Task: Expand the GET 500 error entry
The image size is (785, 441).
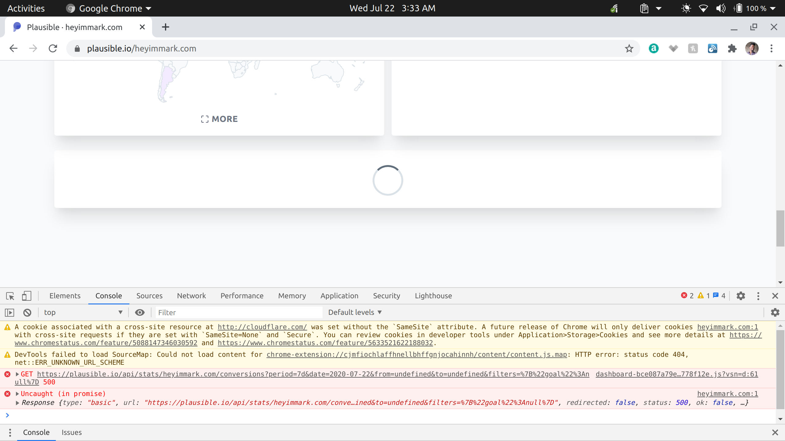Action: click(17, 374)
